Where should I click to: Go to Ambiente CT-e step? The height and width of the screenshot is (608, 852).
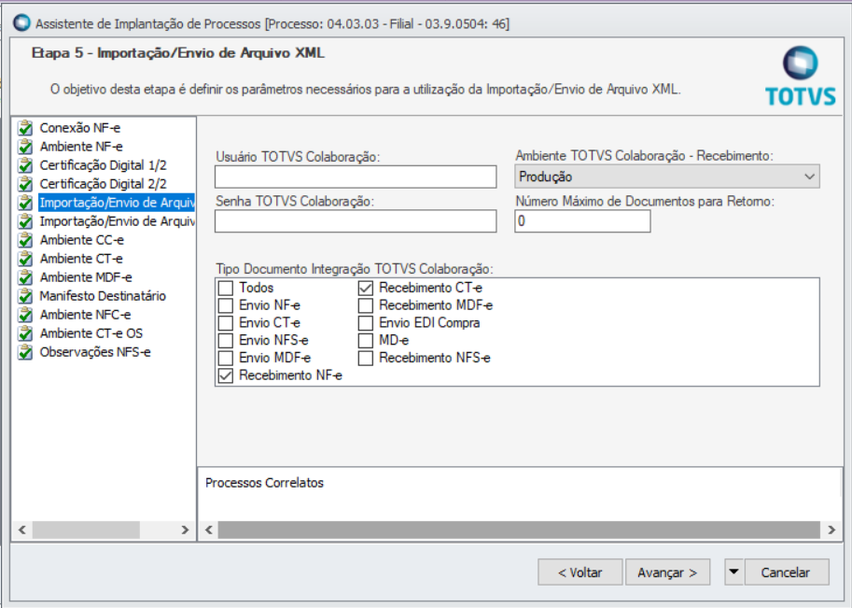coord(81,259)
